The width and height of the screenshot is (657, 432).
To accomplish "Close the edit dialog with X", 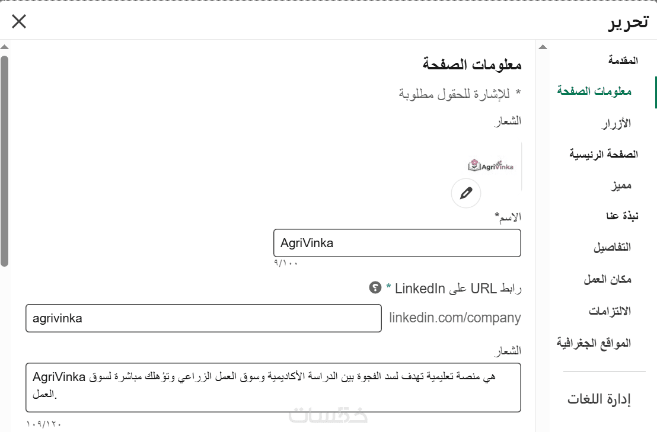I will click(19, 21).
